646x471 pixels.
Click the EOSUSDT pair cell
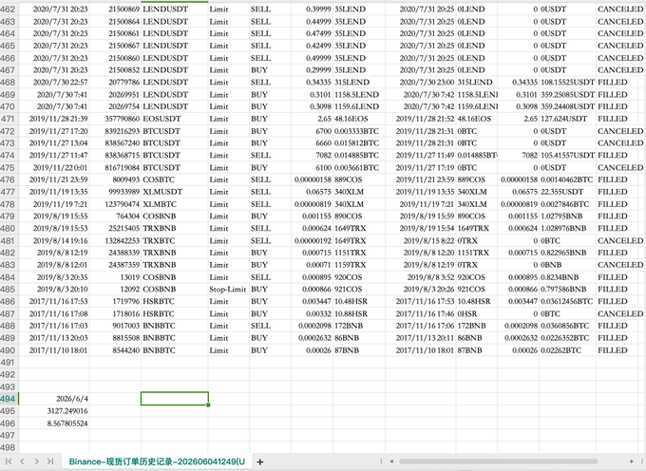174,119
